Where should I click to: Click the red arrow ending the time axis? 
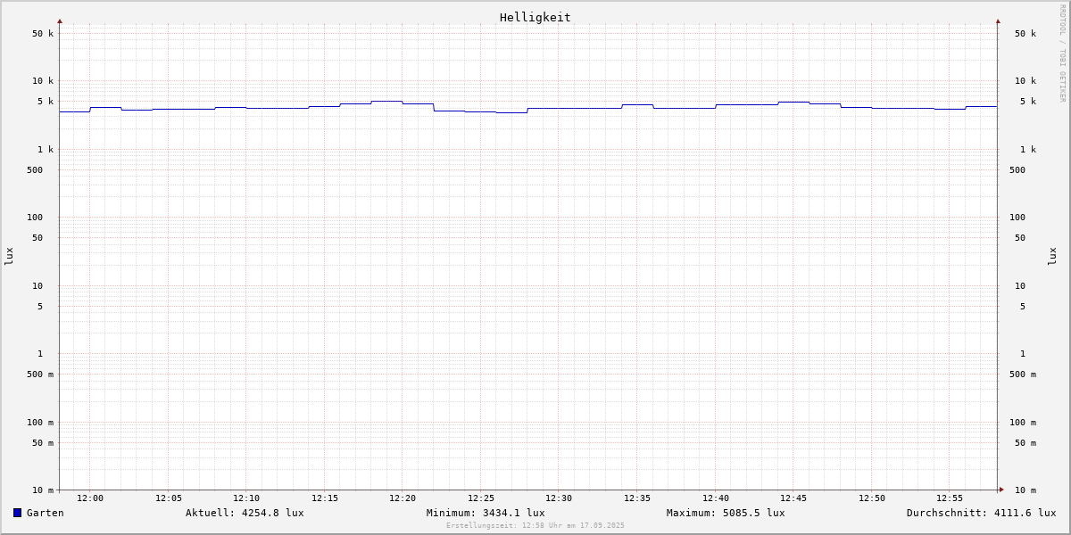coord(1000,490)
